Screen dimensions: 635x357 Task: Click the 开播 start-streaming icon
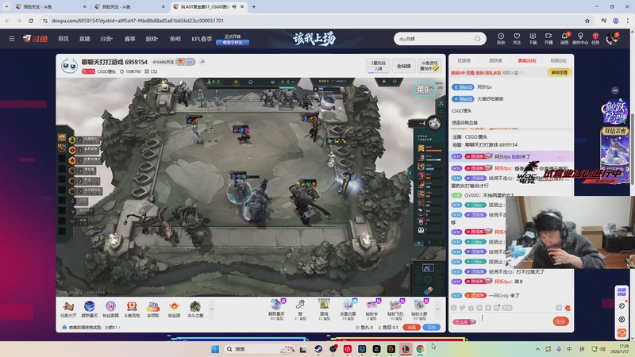pos(548,39)
